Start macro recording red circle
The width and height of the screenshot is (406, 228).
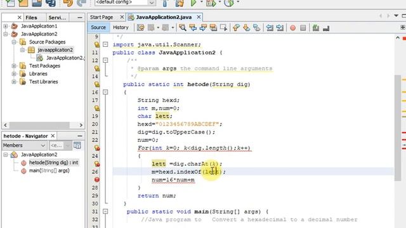(292, 28)
